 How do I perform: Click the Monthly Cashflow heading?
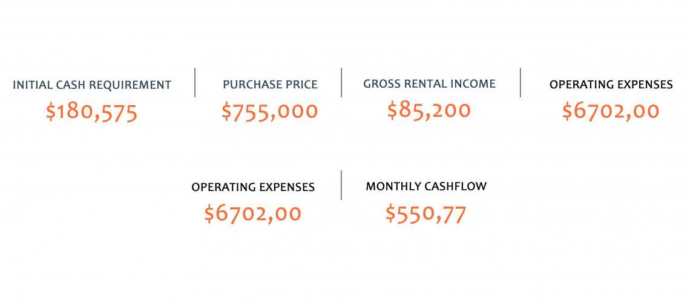[427, 186]
